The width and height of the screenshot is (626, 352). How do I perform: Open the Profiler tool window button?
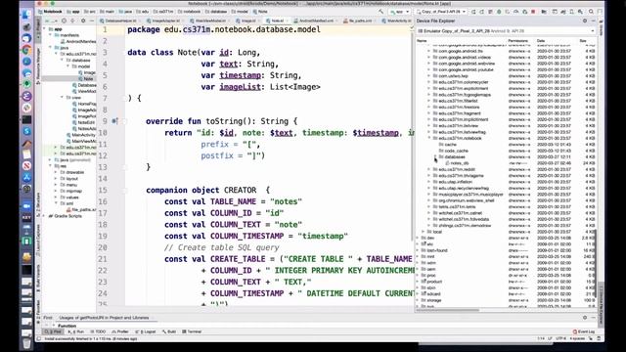(120, 331)
